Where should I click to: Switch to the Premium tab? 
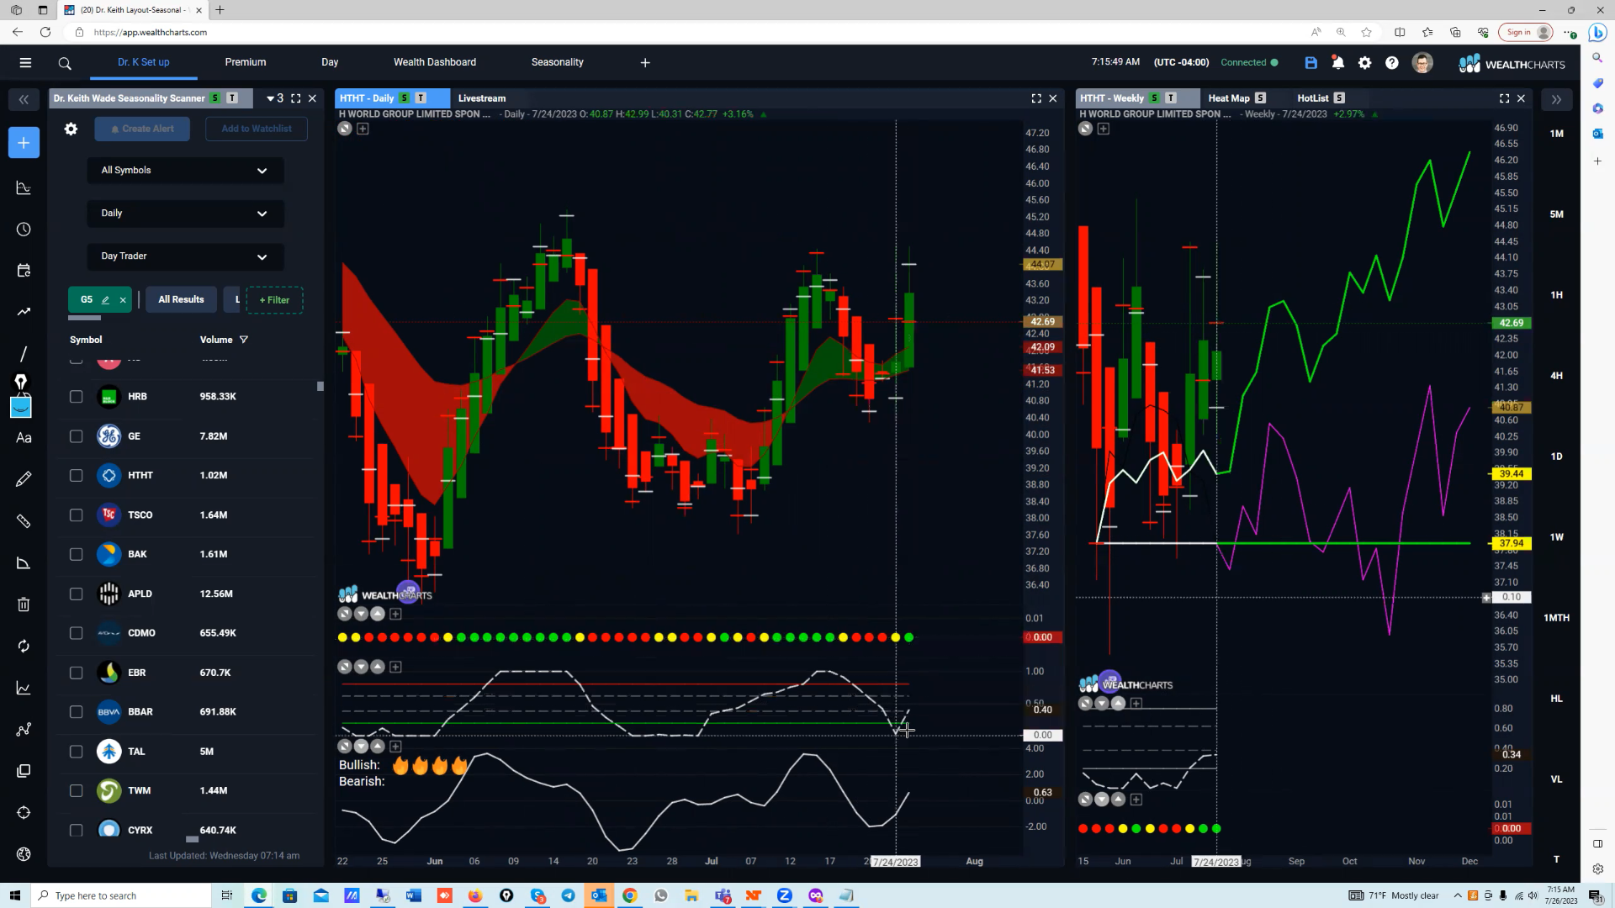pyautogui.click(x=246, y=62)
